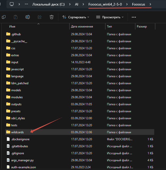
Task: Select the .github folder icon
Action: coord(8,34)
